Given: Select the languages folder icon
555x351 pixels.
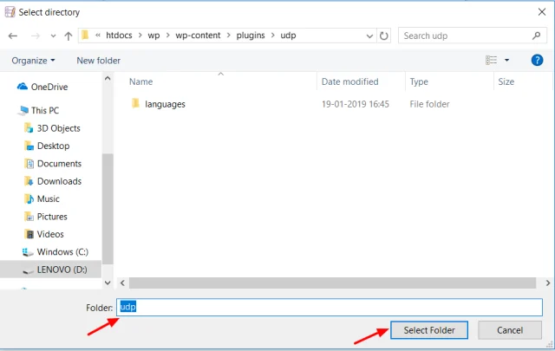Looking at the screenshot, I should (135, 104).
